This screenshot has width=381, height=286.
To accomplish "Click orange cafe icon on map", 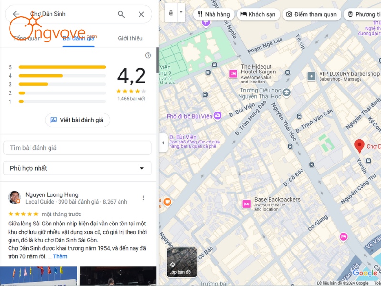I will pyautogui.click(x=168, y=202).
